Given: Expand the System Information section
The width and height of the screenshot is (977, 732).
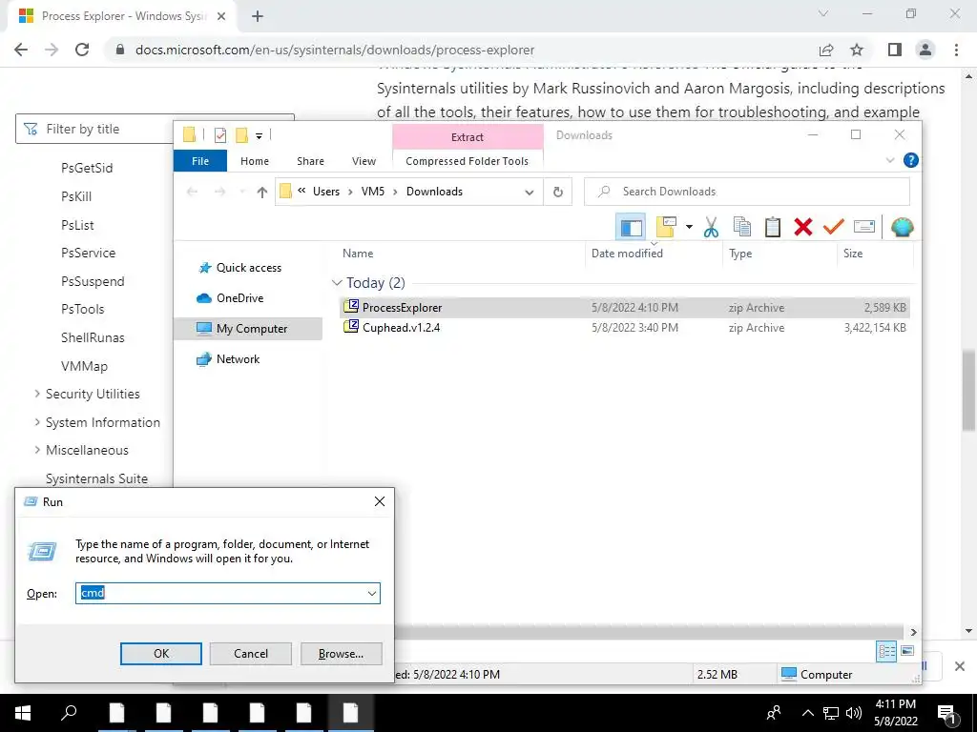Looking at the screenshot, I should [37, 422].
